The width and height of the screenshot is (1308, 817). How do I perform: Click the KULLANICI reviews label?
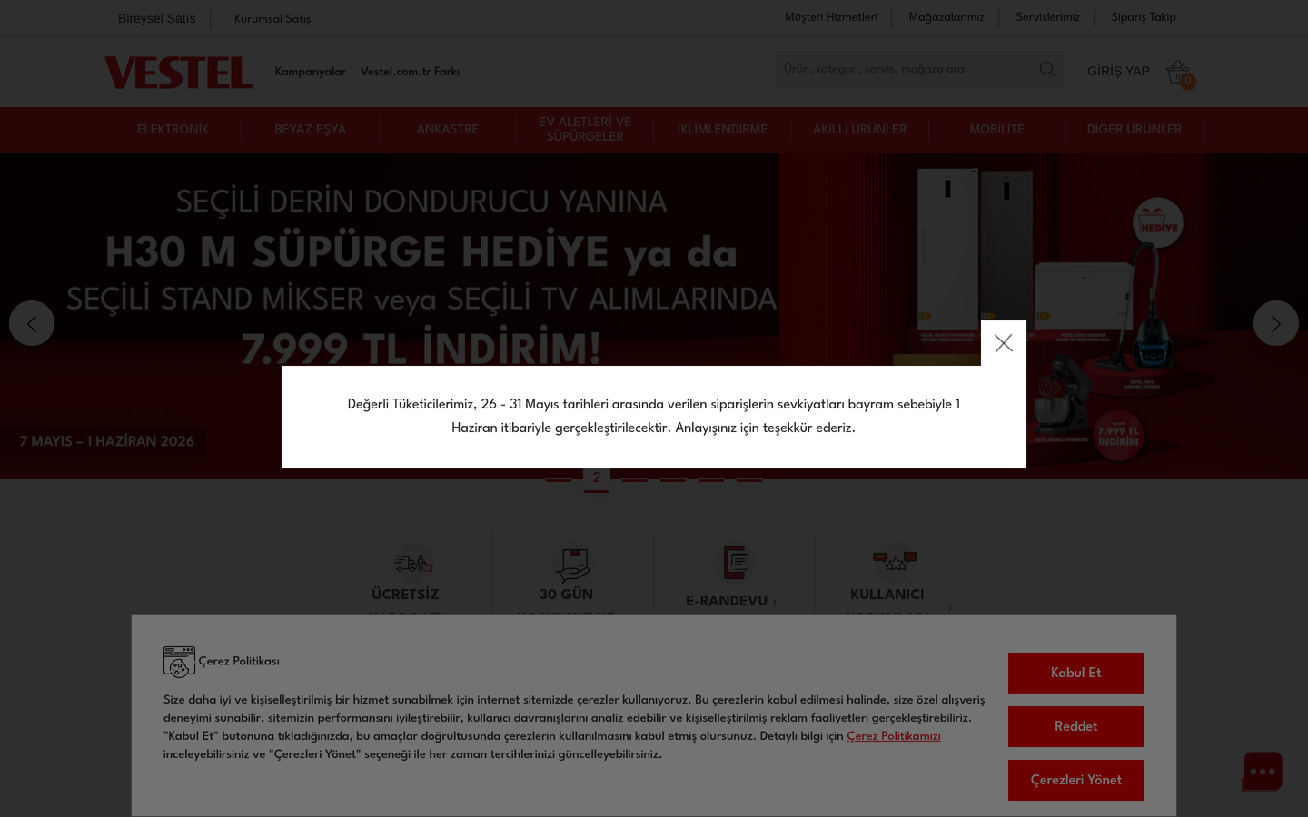coord(887,595)
